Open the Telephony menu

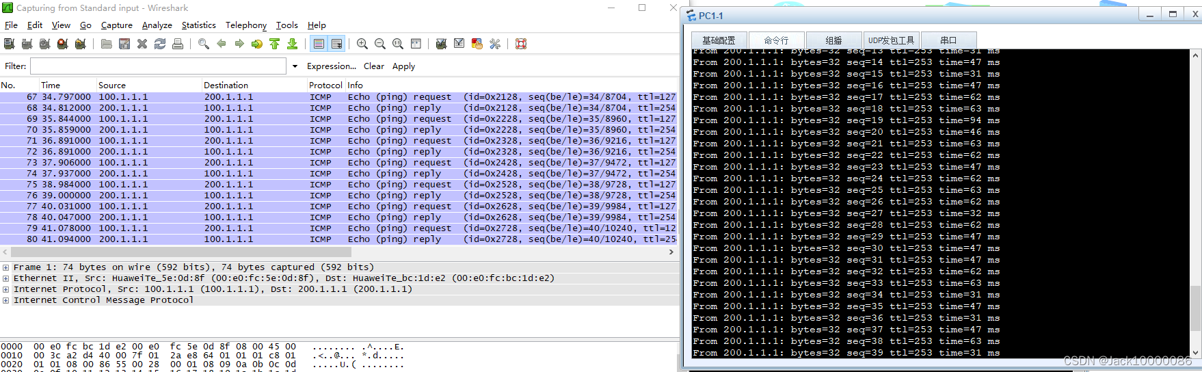[x=246, y=25]
